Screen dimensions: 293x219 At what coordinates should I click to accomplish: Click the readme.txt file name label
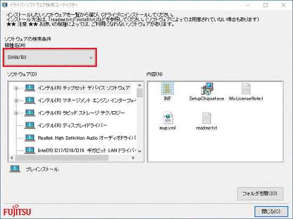click(207, 128)
